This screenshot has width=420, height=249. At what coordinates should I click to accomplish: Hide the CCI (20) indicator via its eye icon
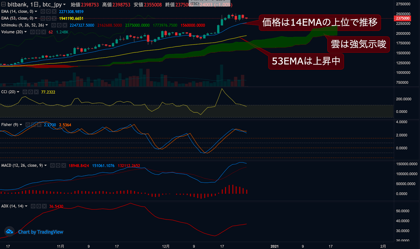[25, 92]
